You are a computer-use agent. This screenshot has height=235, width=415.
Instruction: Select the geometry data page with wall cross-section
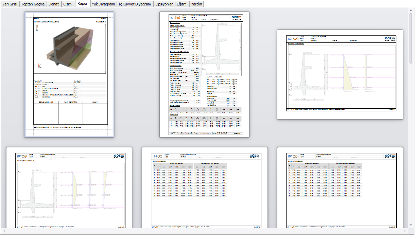205,74
